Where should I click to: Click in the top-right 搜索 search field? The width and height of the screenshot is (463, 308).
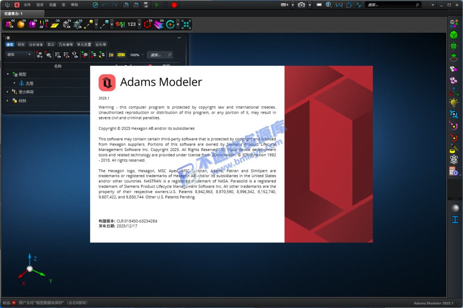(393, 5)
